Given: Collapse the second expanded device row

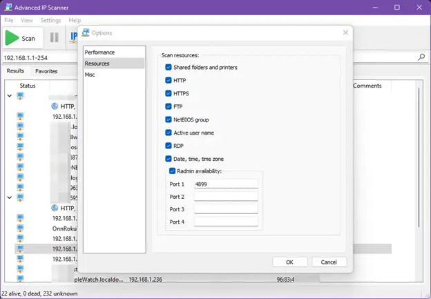Looking at the screenshot, I should [10, 197].
